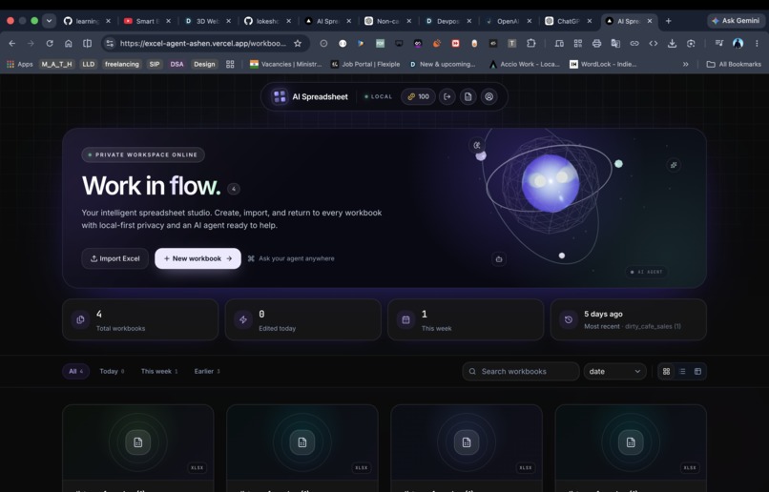Viewport: 769px width, 492px height.
Task: Open the third workbook thumbnail
Action: 467,442
